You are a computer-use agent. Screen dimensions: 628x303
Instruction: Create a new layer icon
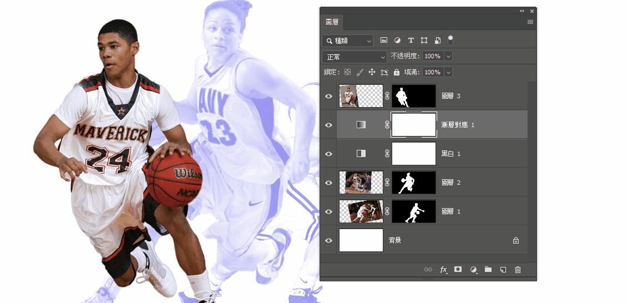click(503, 269)
